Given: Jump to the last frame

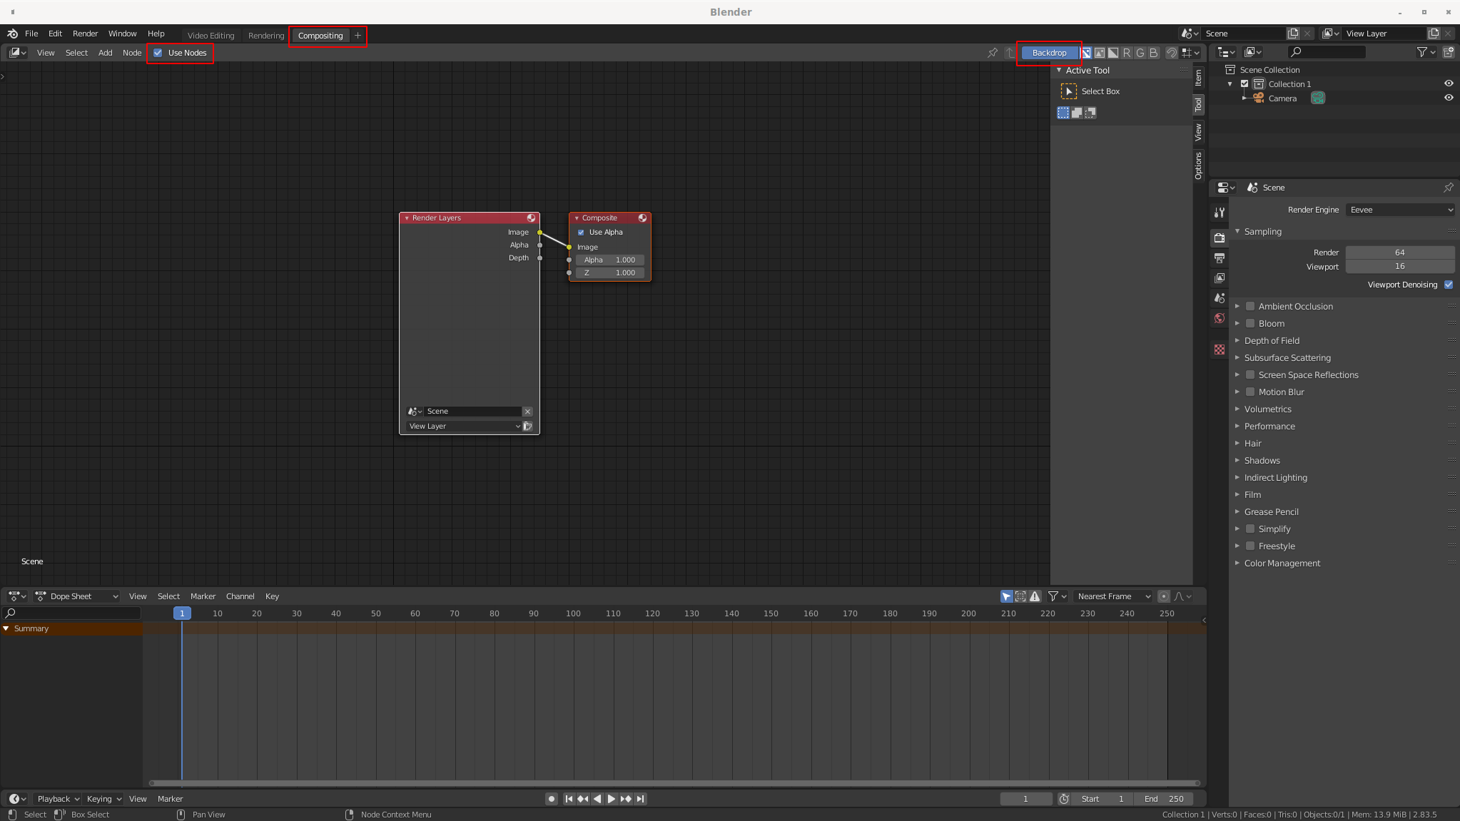Looking at the screenshot, I should (641, 799).
